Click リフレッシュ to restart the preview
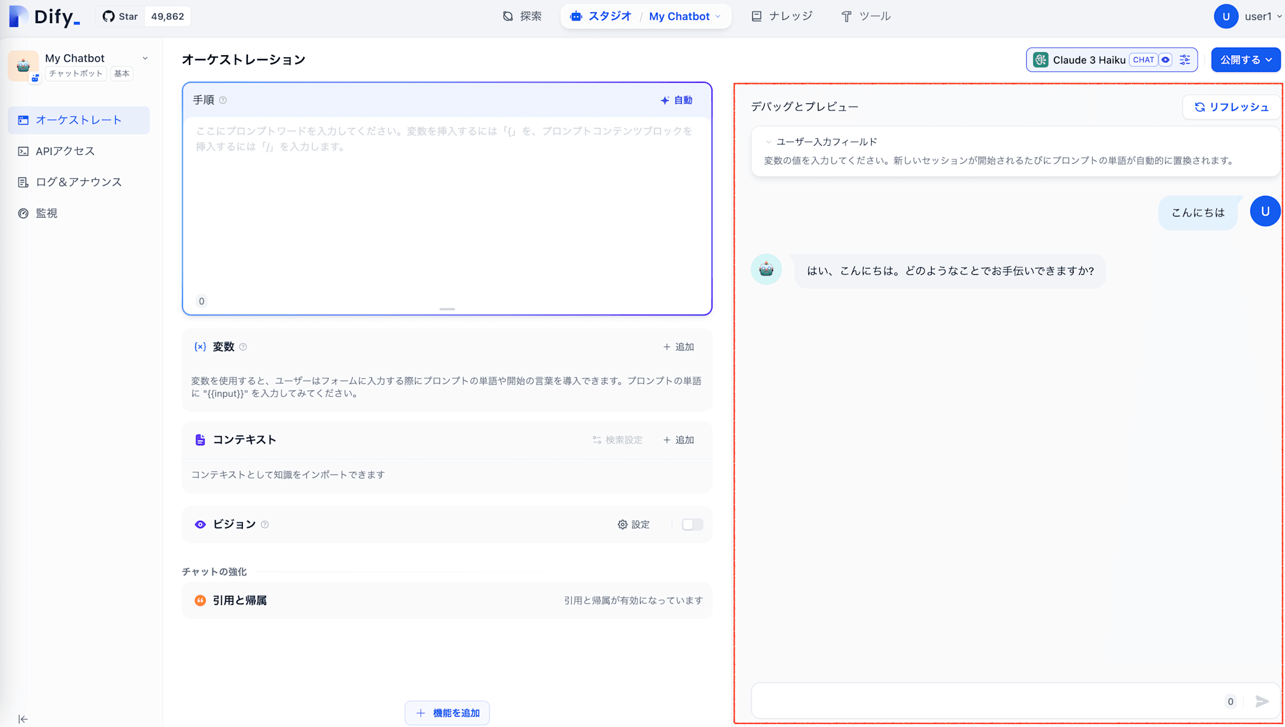 (x=1231, y=107)
